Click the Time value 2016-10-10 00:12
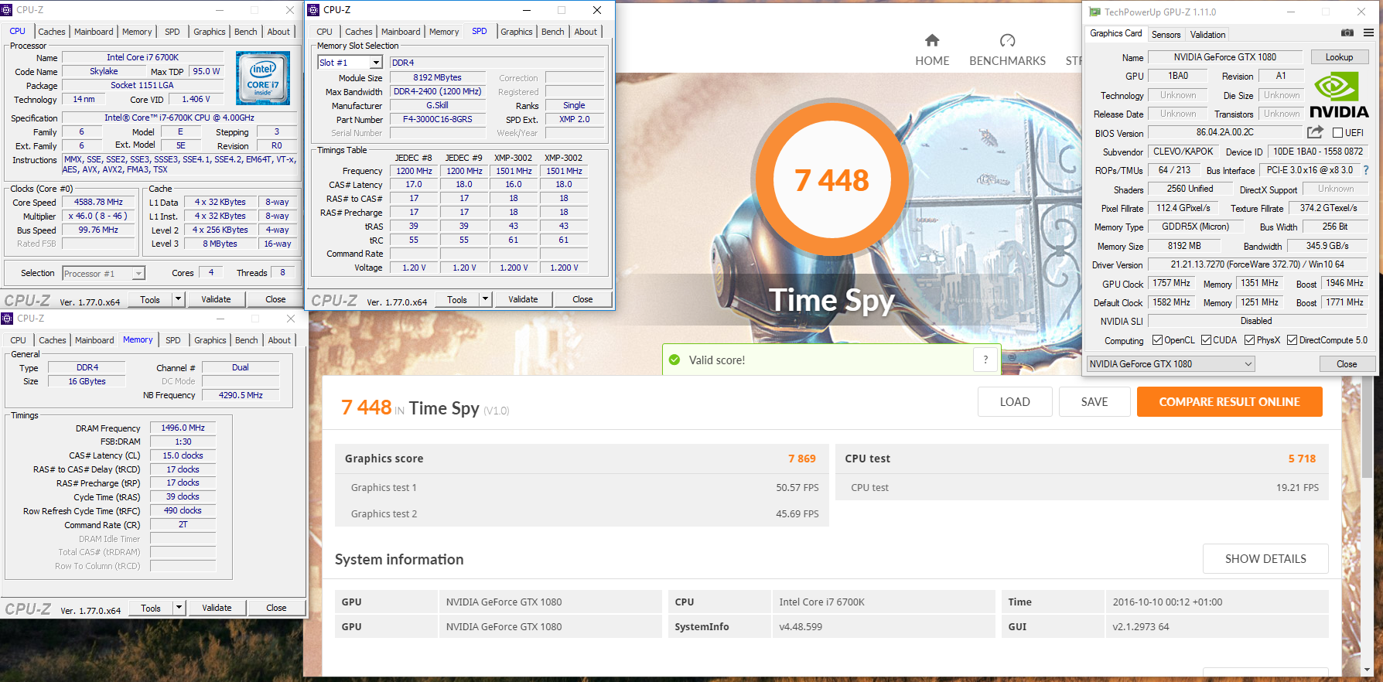Viewport: 1383px width, 682px height. click(1168, 602)
